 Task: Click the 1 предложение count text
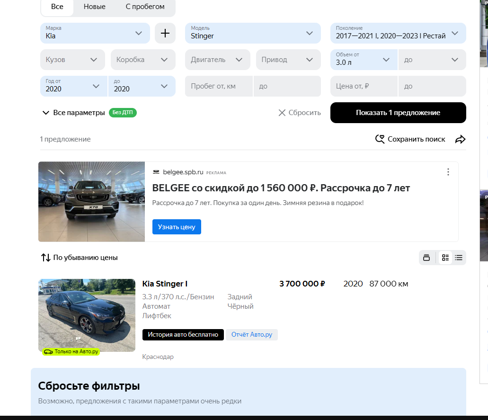tap(65, 139)
